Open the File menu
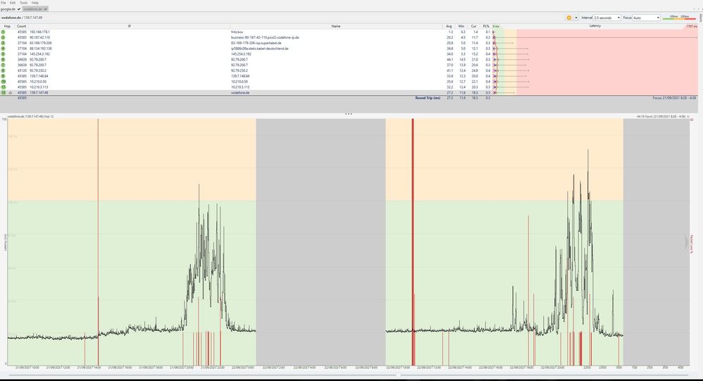Screen dimensions: 703x381 pos(3,3)
